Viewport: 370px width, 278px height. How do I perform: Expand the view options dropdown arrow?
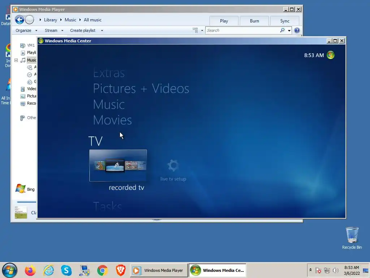(x=202, y=30)
